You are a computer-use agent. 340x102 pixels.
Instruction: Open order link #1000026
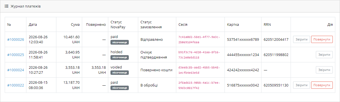16,40
